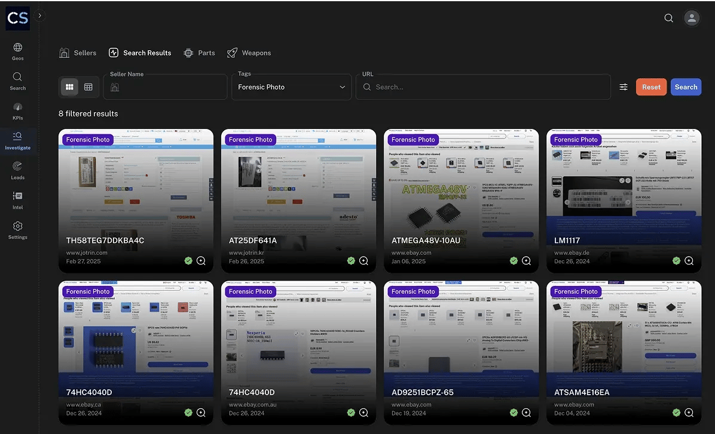Click Forensic Photo tag on LM1117 card

point(576,140)
